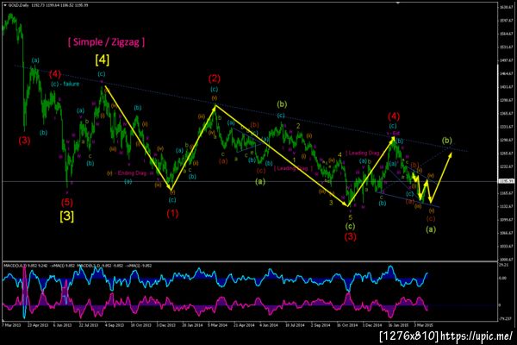The image size is (517, 345).
Task: Click the 1099.67 price scale value
Action: pyautogui.click(x=508, y=220)
